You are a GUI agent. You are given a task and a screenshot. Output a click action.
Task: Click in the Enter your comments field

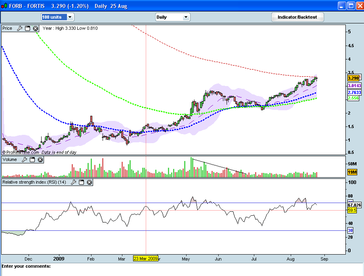[x=182, y=270]
